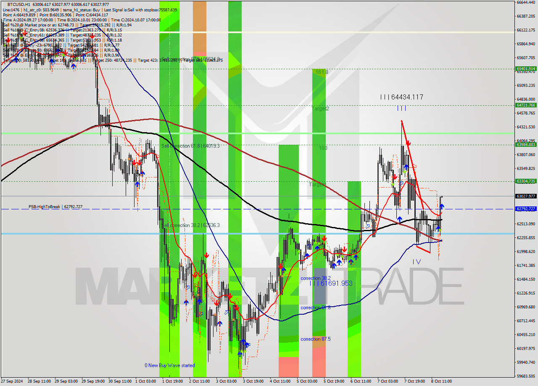The height and width of the screenshot is (386, 538).
Task: Click the 7 Oct 03:00 time label
Action: click(388, 381)
